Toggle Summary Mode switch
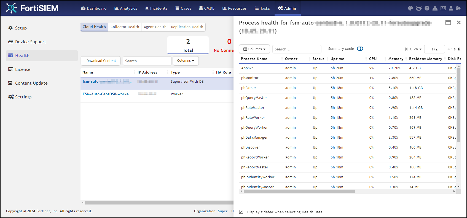The image size is (467, 218). pyautogui.click(x=360, y=49)
